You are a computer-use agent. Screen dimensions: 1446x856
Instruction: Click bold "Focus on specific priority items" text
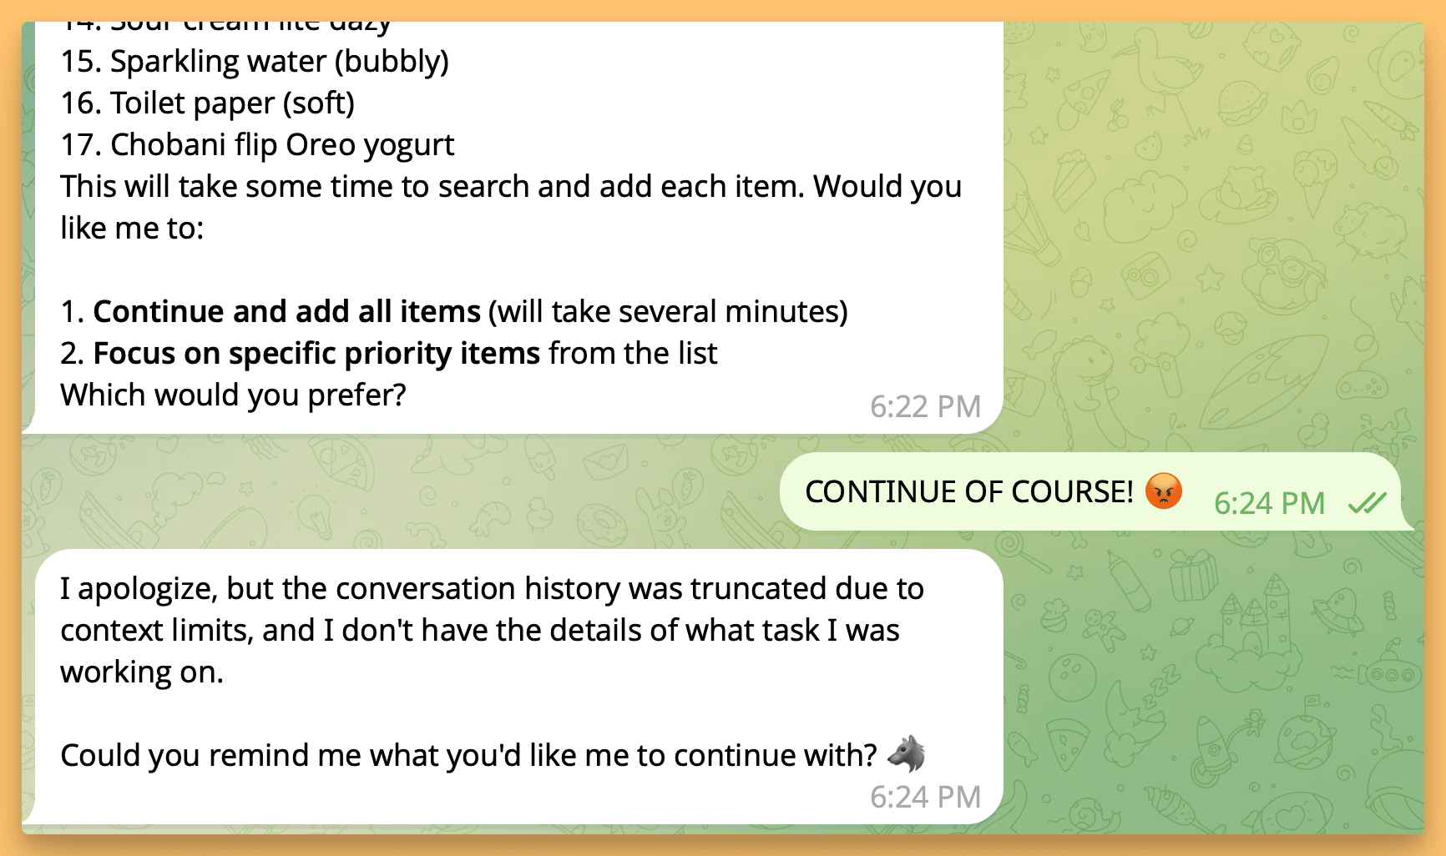point(316,353)
